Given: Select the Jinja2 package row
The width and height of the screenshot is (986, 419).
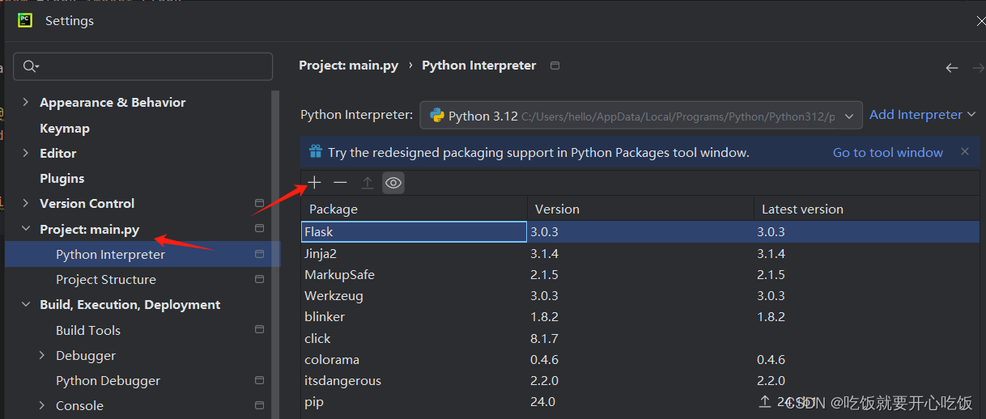Looking at the screenshot, I should (x=640, y=253).
